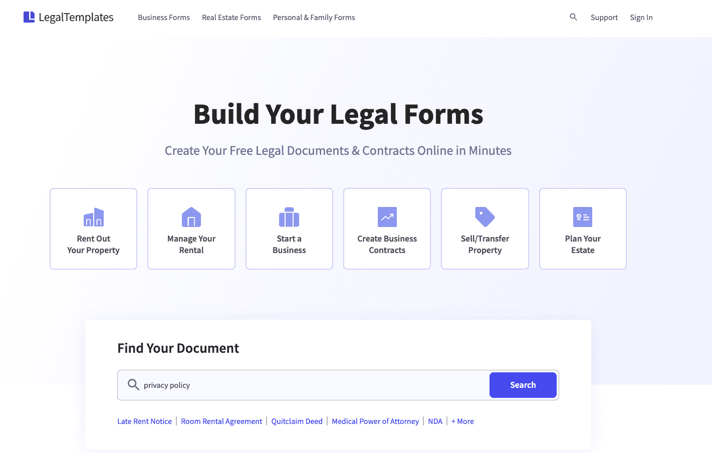Select the Plan Your Estate label
The width and height of the screenshot is (712, 453).
pos(583,245)
